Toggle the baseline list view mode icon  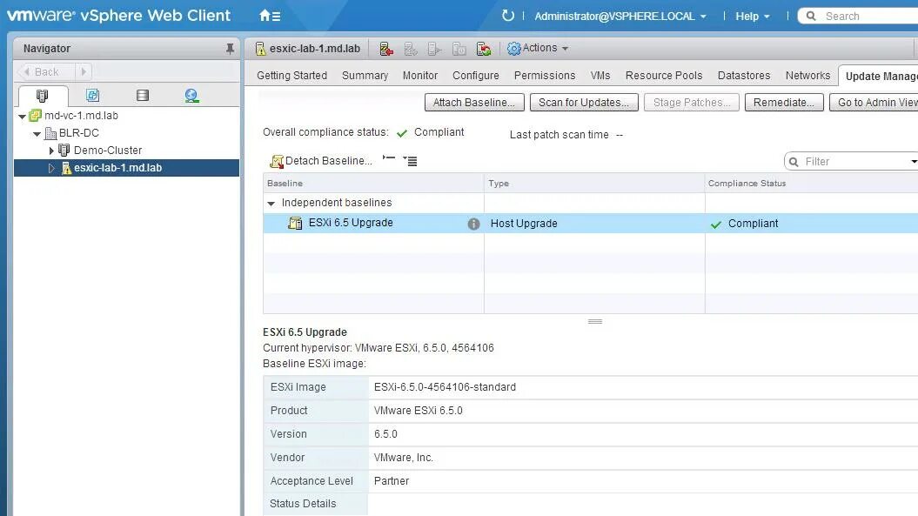pos(409,160)
